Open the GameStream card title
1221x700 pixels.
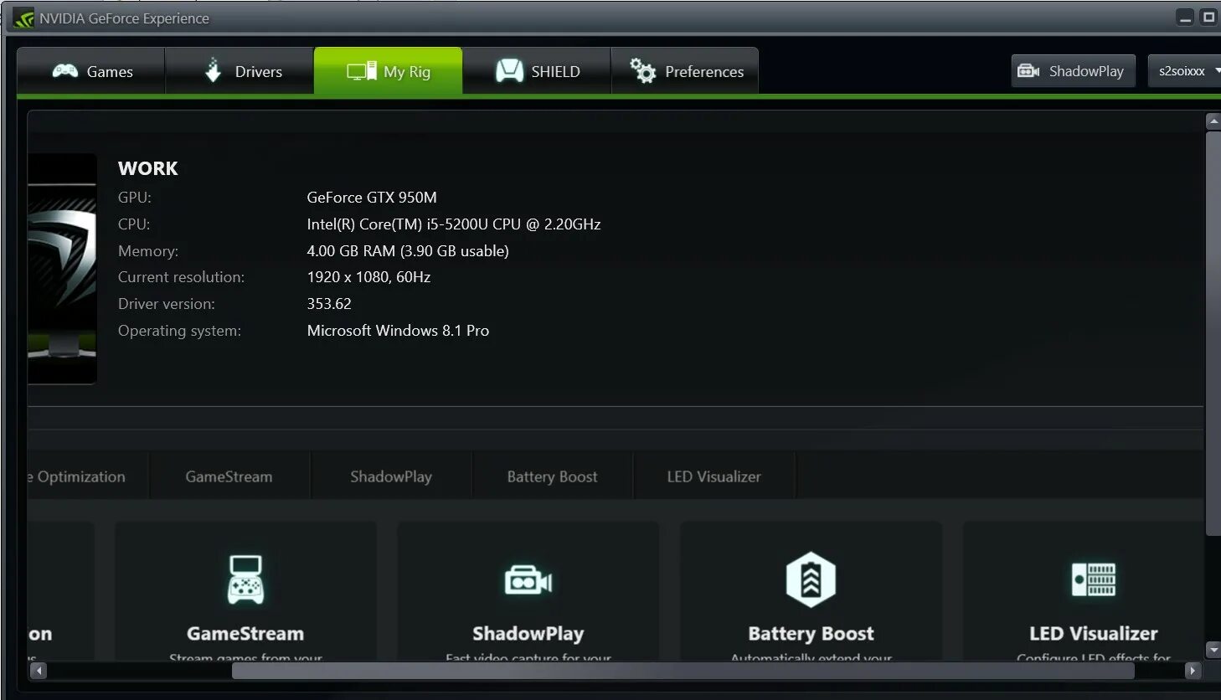[245, 634]
